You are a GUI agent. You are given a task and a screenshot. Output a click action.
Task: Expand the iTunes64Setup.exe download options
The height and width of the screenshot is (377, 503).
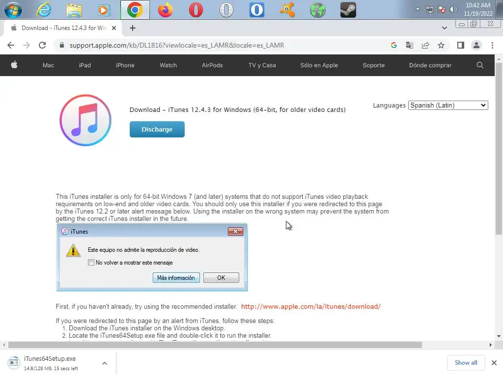point(105,363)
